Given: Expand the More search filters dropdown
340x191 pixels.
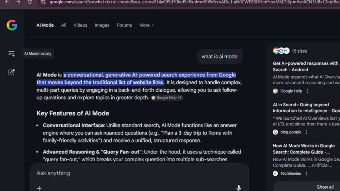Looking at the screenshot, I should [x=146, y=25].
